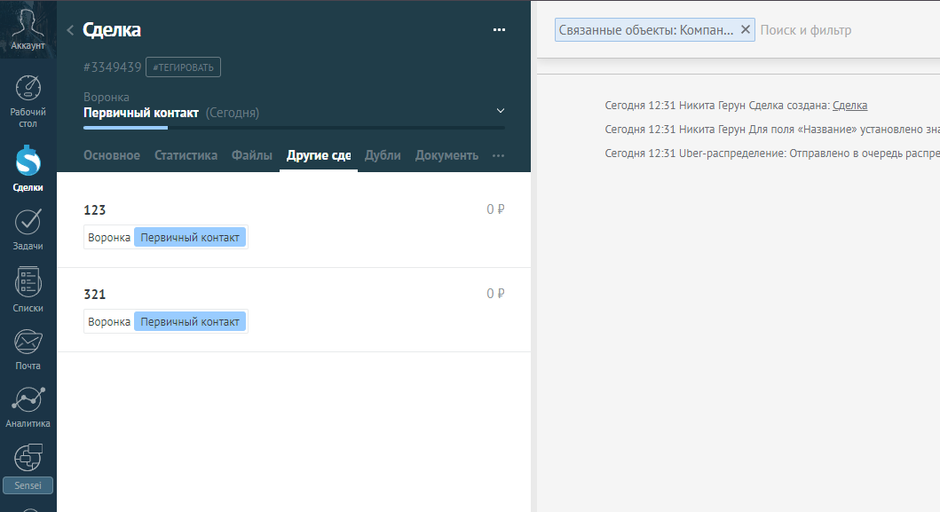This screenshot has height=512, width=940.
Task: Switch to the Документы tab
Action: pos(446,155)
